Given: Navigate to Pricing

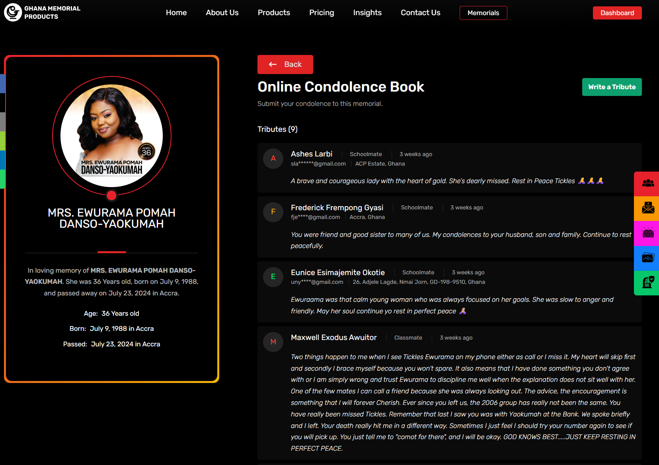Looking at the screenshot, I should [x=322, y=13].
